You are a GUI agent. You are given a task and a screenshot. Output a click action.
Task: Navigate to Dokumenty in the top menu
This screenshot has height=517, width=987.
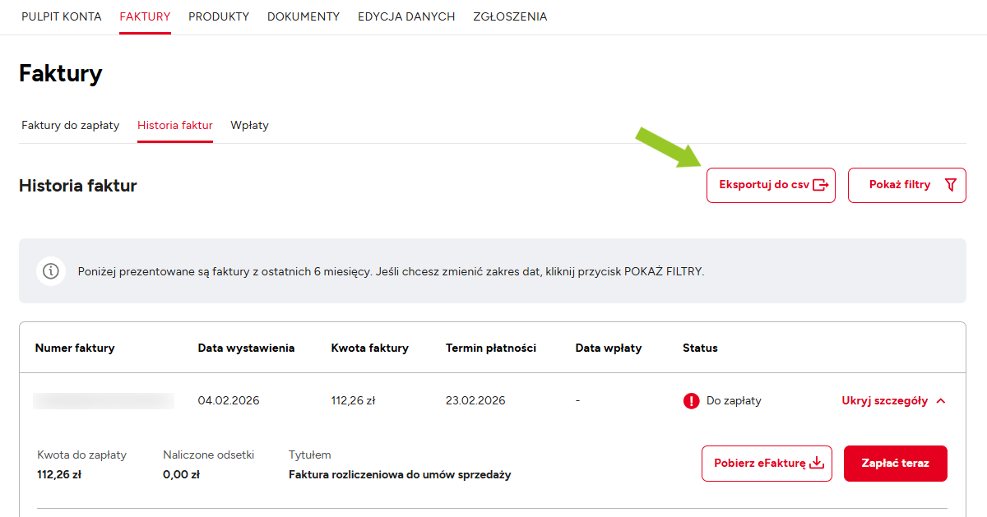click(x=304, y=16)
